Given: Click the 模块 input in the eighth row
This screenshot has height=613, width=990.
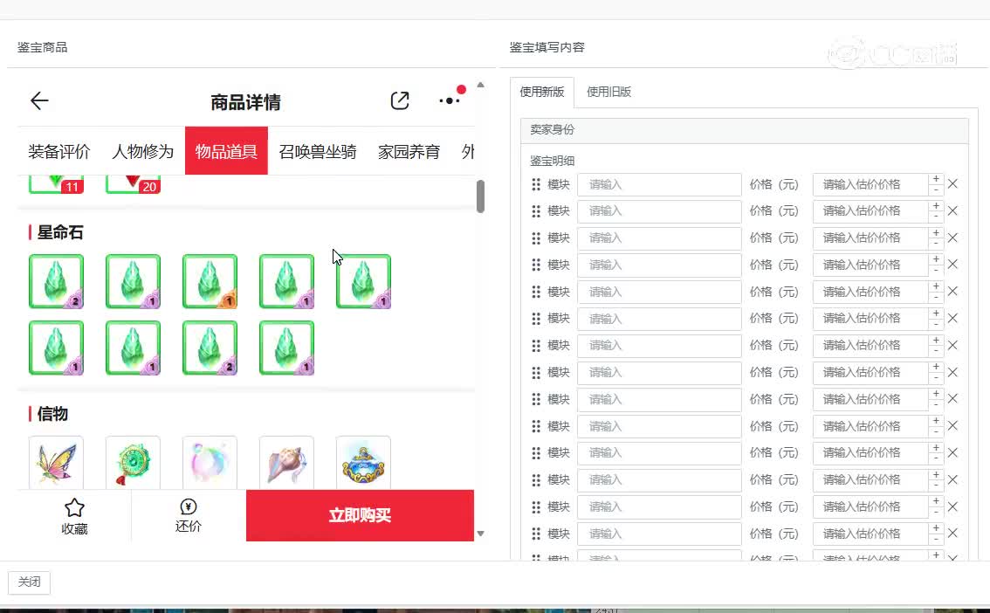Looking at the screenshot, I should pos(659,373).
